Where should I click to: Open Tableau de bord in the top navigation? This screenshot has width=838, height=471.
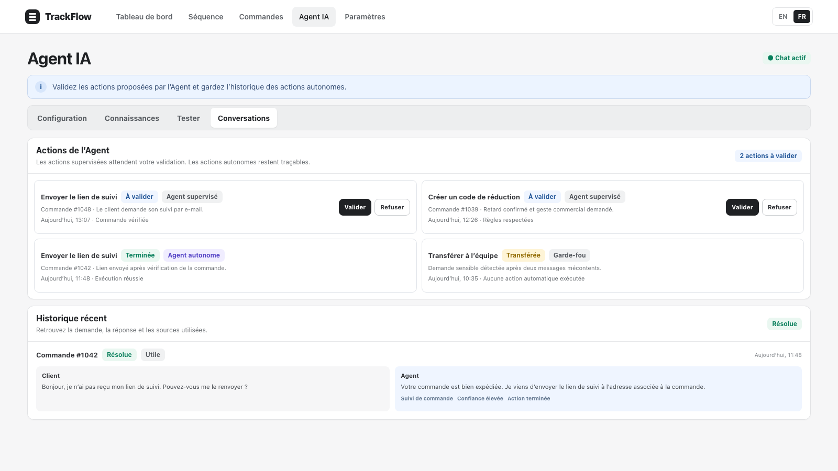pos(144,17)
